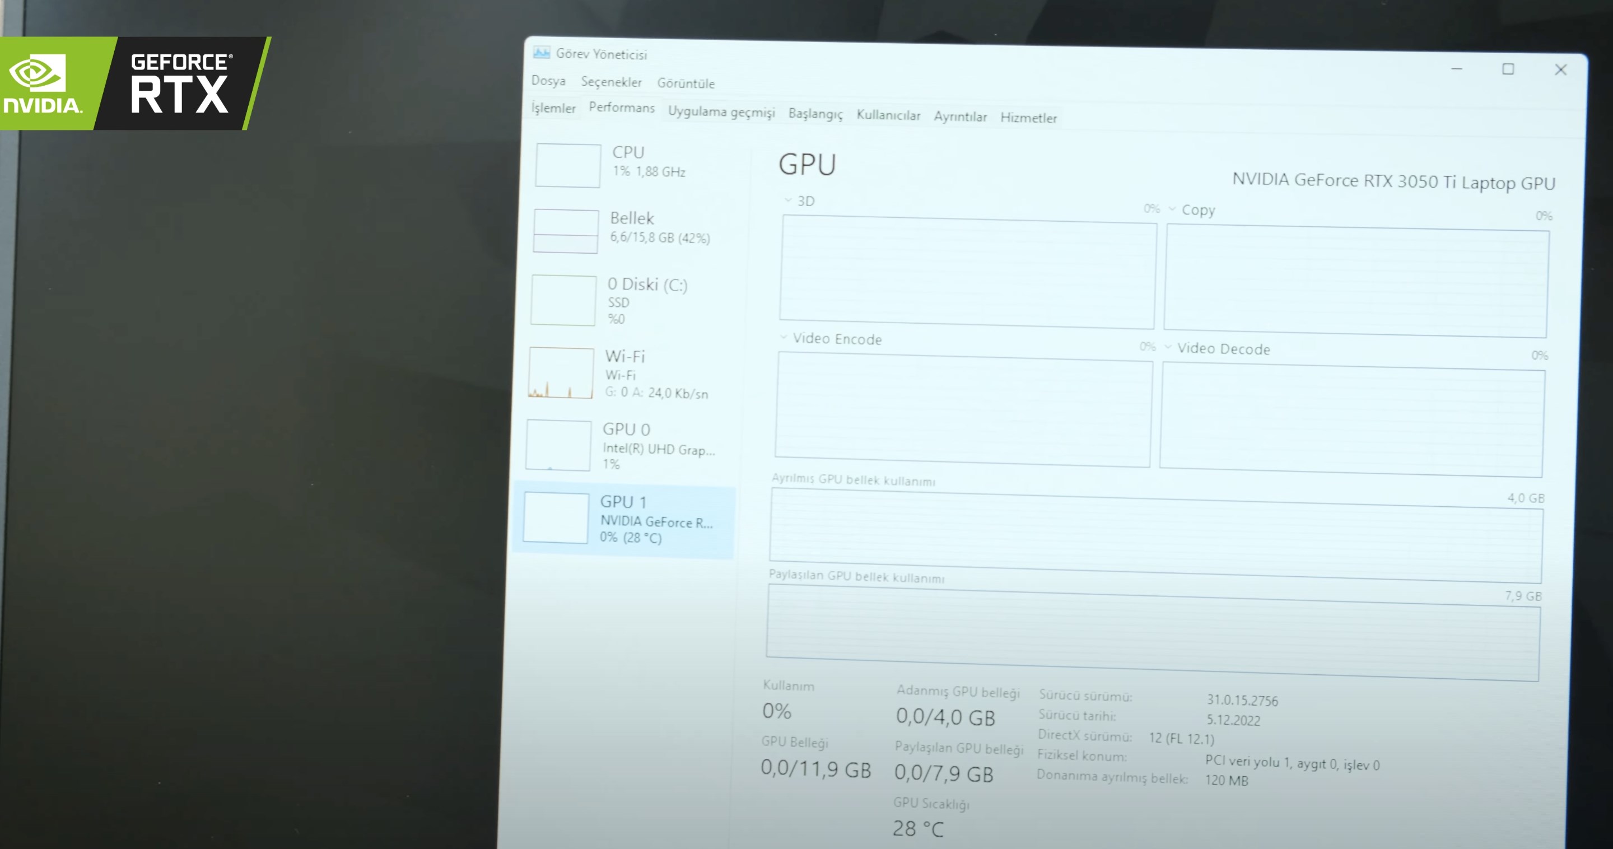
Task: Click the Task Manager title bar icon
Action: point(541,53)
